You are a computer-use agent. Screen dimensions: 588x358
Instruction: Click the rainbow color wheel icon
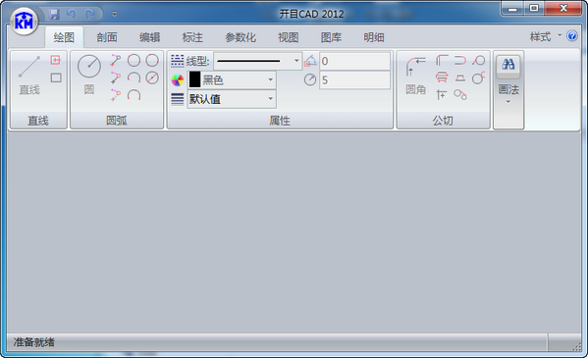pyautogui.click(x=178, y=79)
